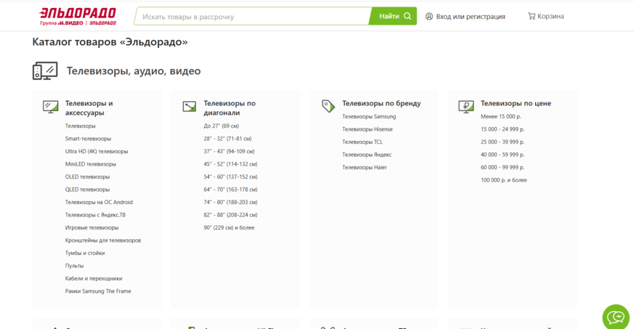Viewport: 634px width, 329px height.
Task: Open Телевизоры с Яндекс.ТВ
Action: (x=95, y=215)
